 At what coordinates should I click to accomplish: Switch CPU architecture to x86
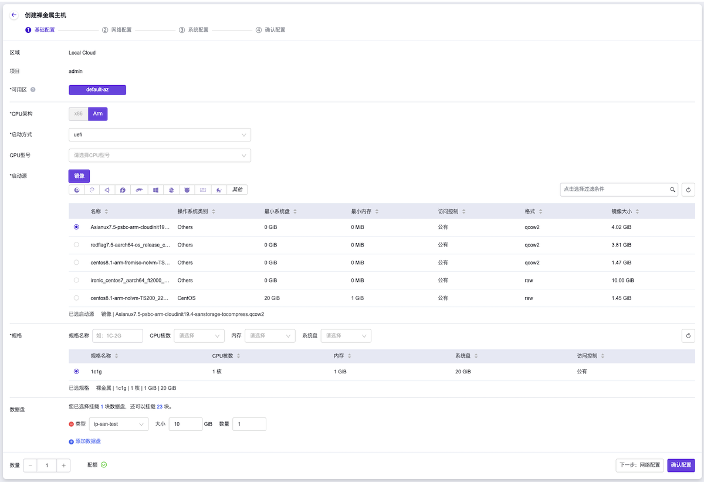(x=78, y=114)
